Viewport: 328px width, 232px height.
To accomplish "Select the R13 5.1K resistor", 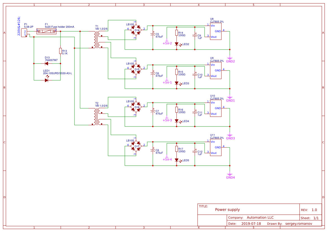I will pyautogui.click(x=60, y=50).
